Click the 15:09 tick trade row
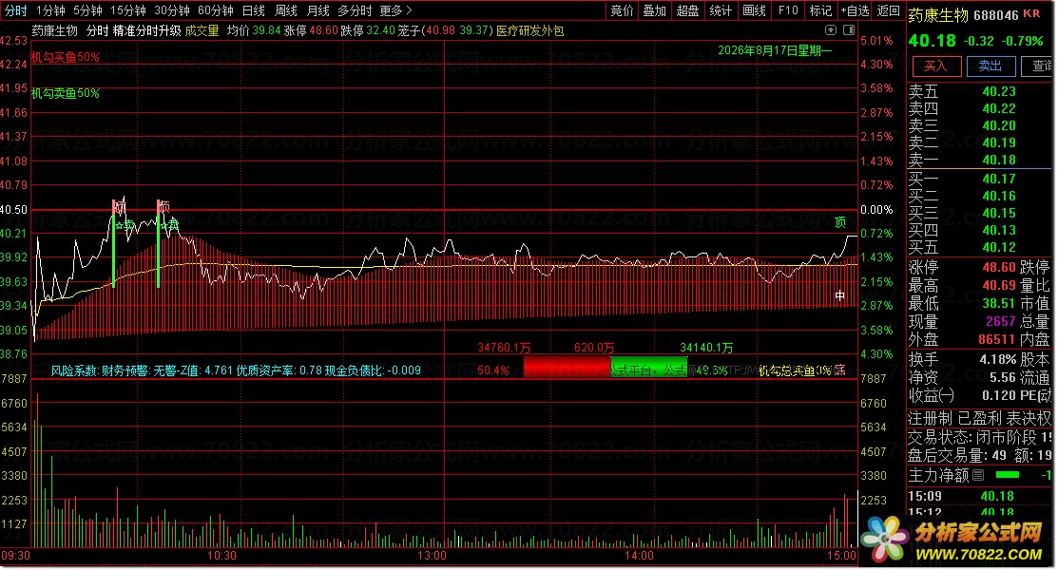Image resolution: width=1058 pixels, height=570 pixels. pos(979,496)
